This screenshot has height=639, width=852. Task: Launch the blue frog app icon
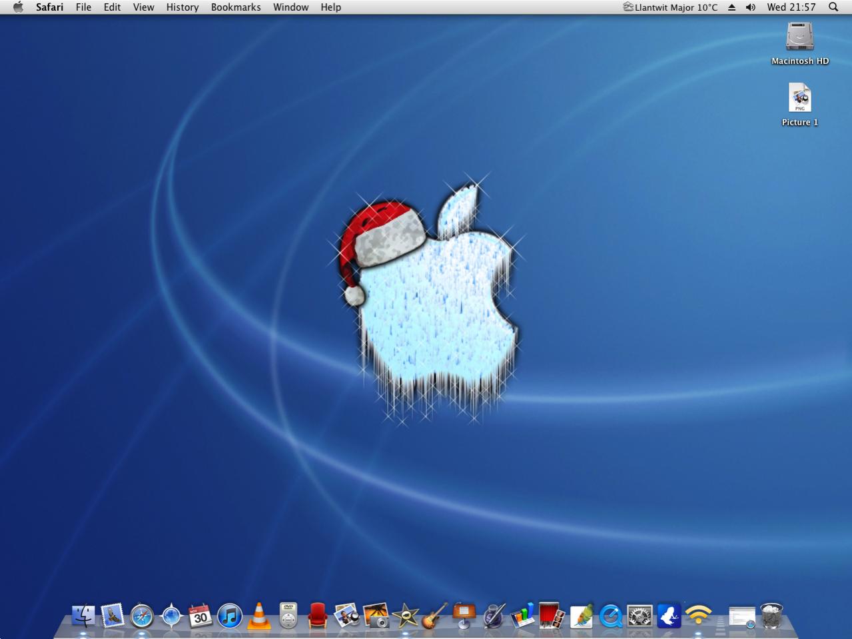click(x=669, y=616)
